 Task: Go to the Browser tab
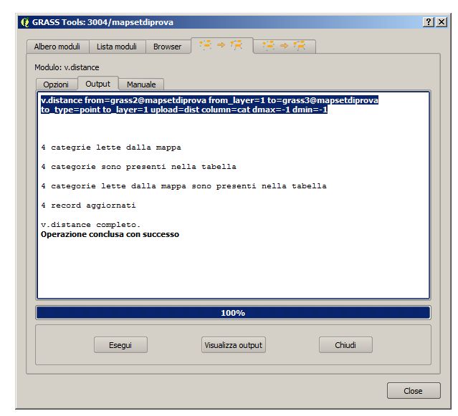167,47
